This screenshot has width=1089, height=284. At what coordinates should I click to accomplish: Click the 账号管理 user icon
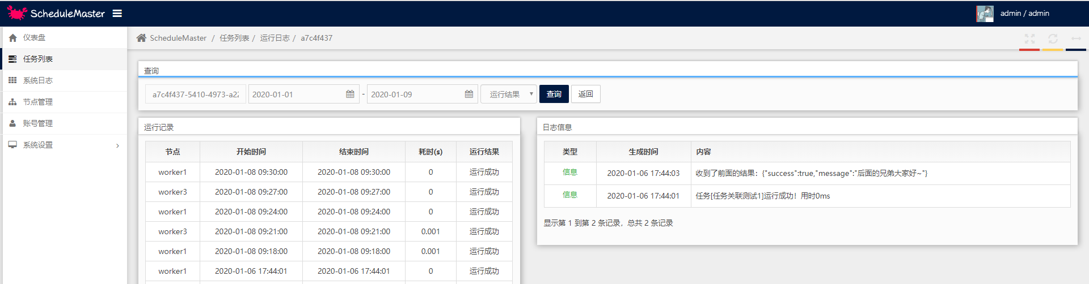point(12,123)
